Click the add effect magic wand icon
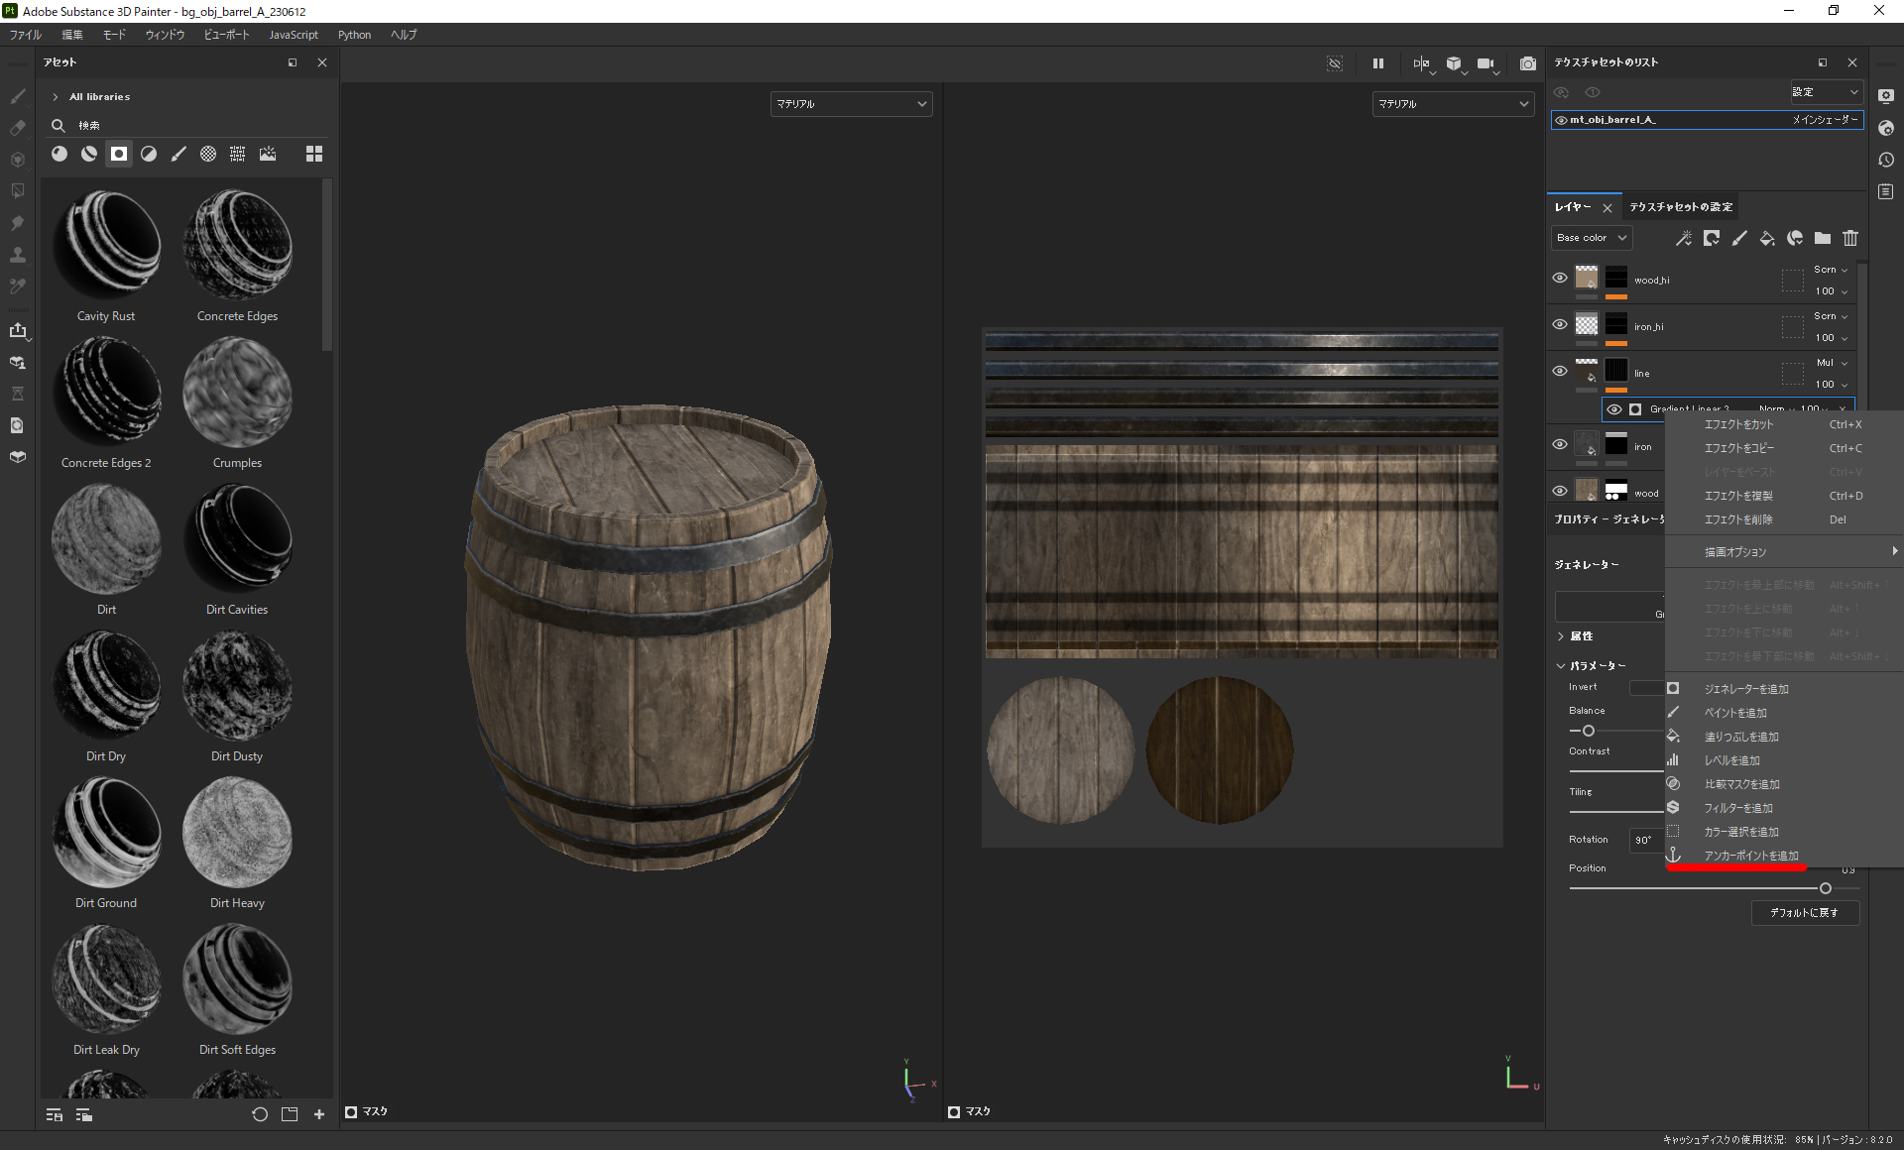Image resolution: width=1904 pixels, height=1150 pixels. click(1684, 238)
